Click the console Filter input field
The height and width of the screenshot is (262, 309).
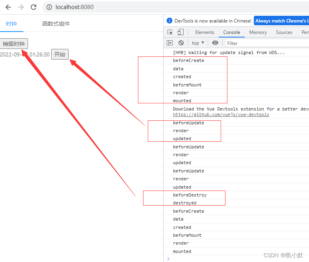267,43
